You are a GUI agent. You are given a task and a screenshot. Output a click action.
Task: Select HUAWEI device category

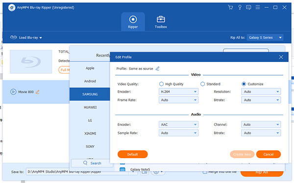(x=90, y=107)
